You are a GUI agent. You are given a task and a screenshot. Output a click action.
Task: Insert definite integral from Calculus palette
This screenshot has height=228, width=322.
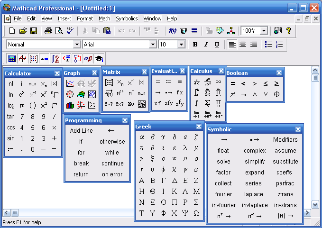click(196, 93)
